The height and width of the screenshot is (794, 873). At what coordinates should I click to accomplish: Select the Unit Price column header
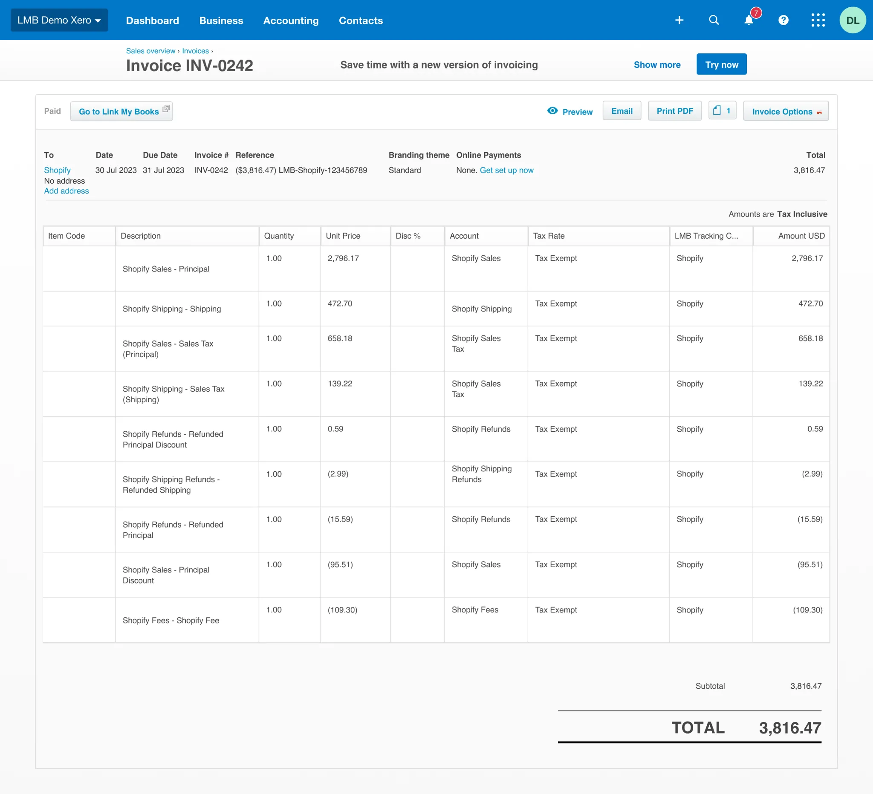[355, 236]
